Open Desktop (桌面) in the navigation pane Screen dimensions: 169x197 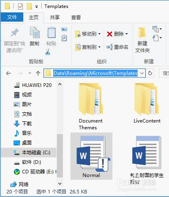click(x=23, y=143)
